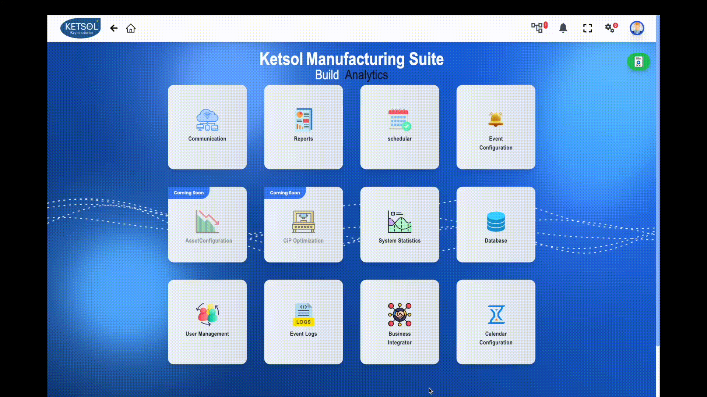
Task: Open the Business Integrator tile
Action: point(400,322)
